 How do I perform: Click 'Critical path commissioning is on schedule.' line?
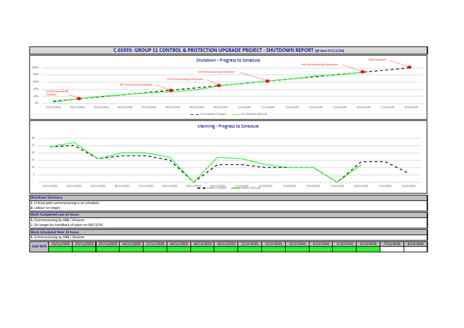65,203
